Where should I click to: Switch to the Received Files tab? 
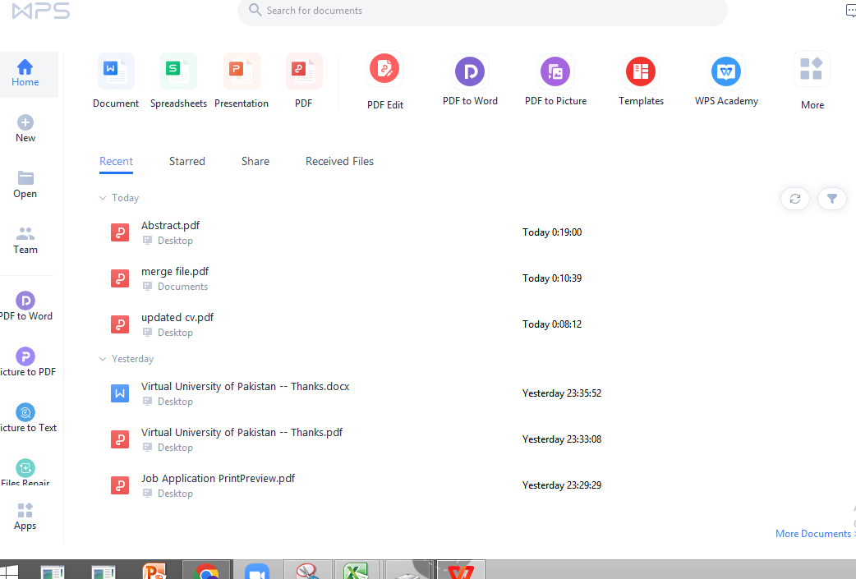(x=339, y=161)
